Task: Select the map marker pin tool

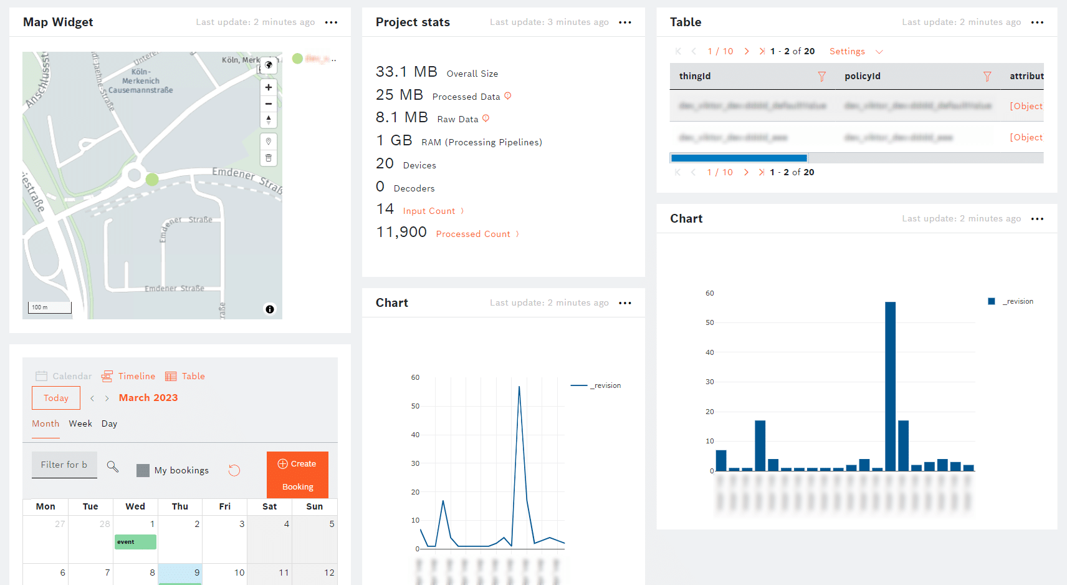Action: click(x=269, y=142)
